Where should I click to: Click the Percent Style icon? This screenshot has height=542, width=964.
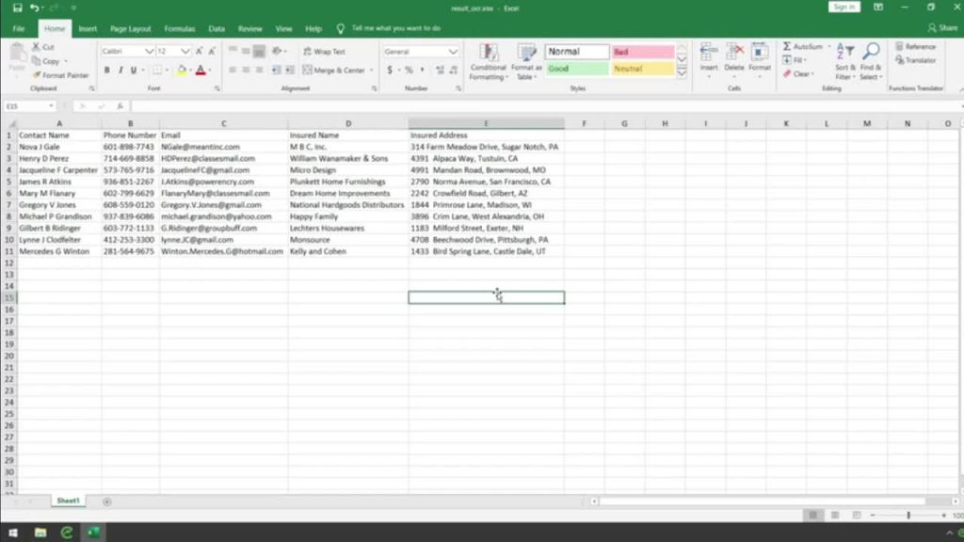click(x=409, y=70)
